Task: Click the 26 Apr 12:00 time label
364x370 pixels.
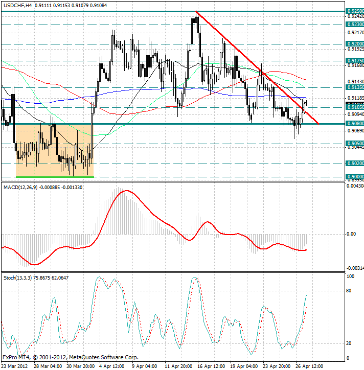Action: coord(310,366)
